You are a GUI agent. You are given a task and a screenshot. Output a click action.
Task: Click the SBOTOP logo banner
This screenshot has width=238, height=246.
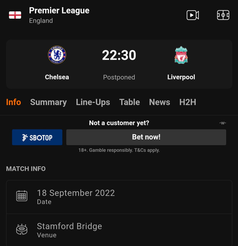point(37,137)
